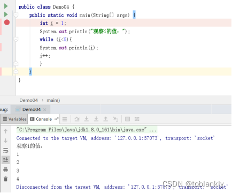
Task: Click the down arrow in the console sidebar
Action: pyautogui.click(x=6, y=140)
